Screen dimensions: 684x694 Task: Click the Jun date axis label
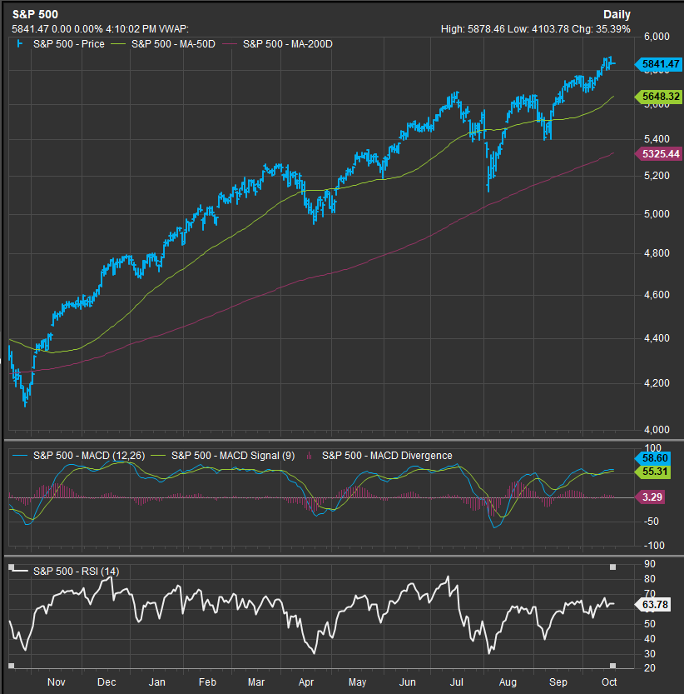pos(407,682)
